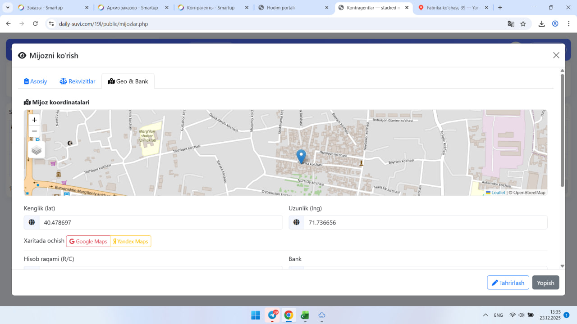The image size is (577, 324).
Task: Click the dialog's vertical scrollbar
Action: click(x=562, y=130)
